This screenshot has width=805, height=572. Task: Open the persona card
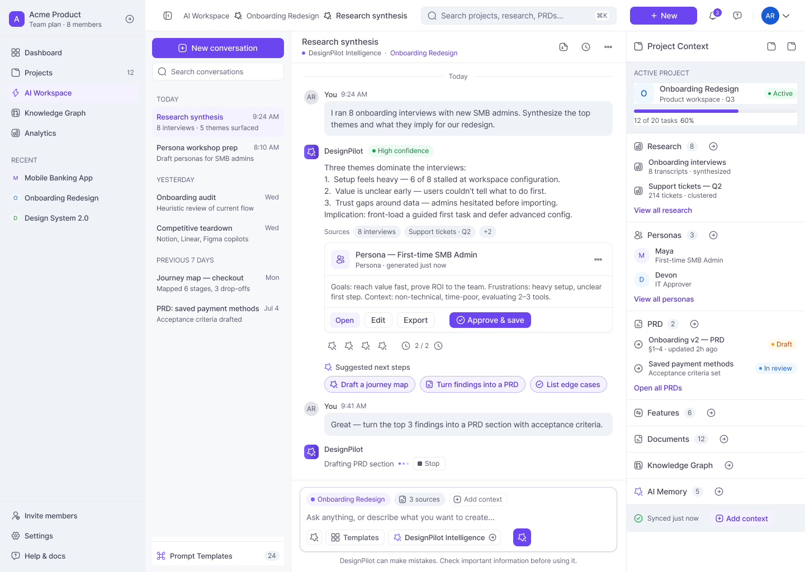(344, 320)
